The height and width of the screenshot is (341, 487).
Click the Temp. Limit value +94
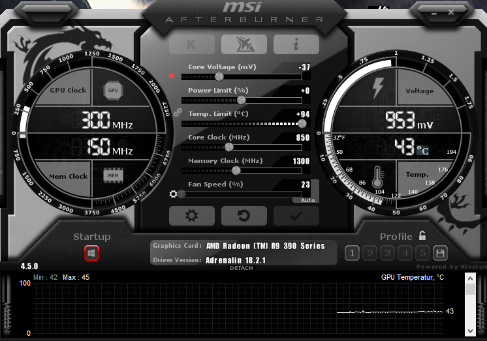pos(303,114)
